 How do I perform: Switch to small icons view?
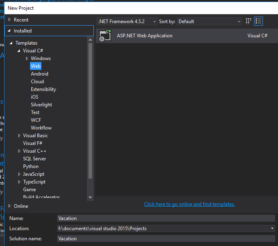coord(249,21)
